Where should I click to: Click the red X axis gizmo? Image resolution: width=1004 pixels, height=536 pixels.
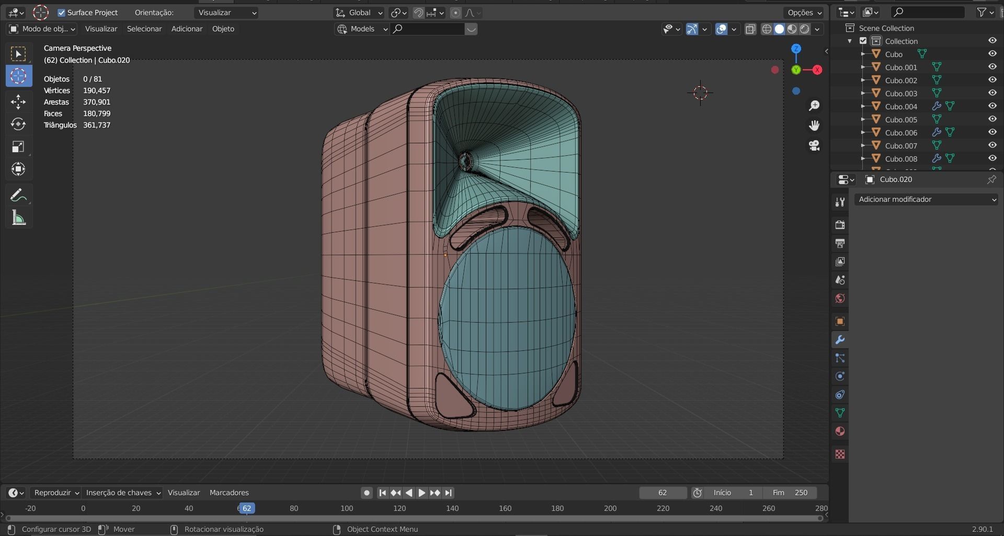pyautogui.click(x=817, y=70)
